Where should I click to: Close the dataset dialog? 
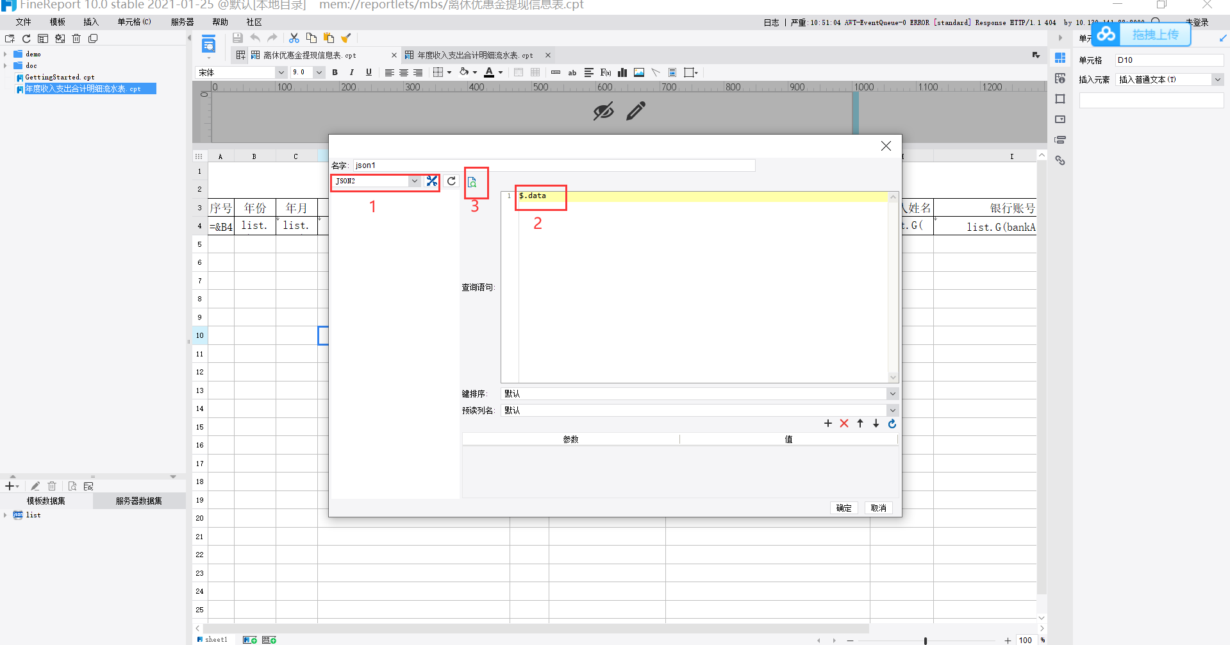[886, 146]
